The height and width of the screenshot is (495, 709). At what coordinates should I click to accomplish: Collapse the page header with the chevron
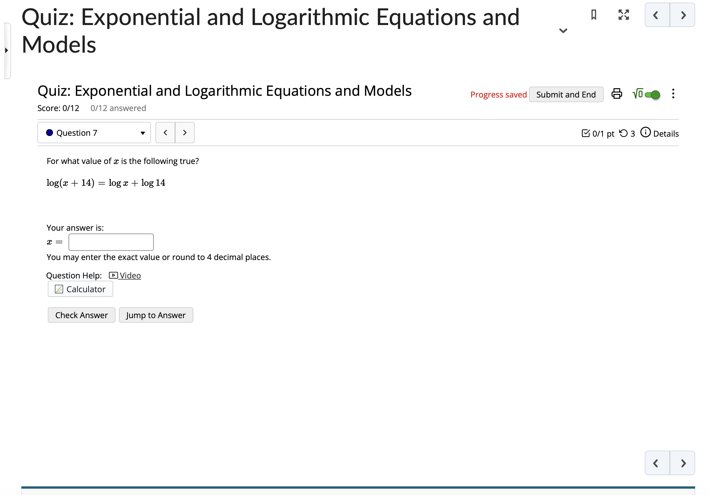tap(563, 30)
